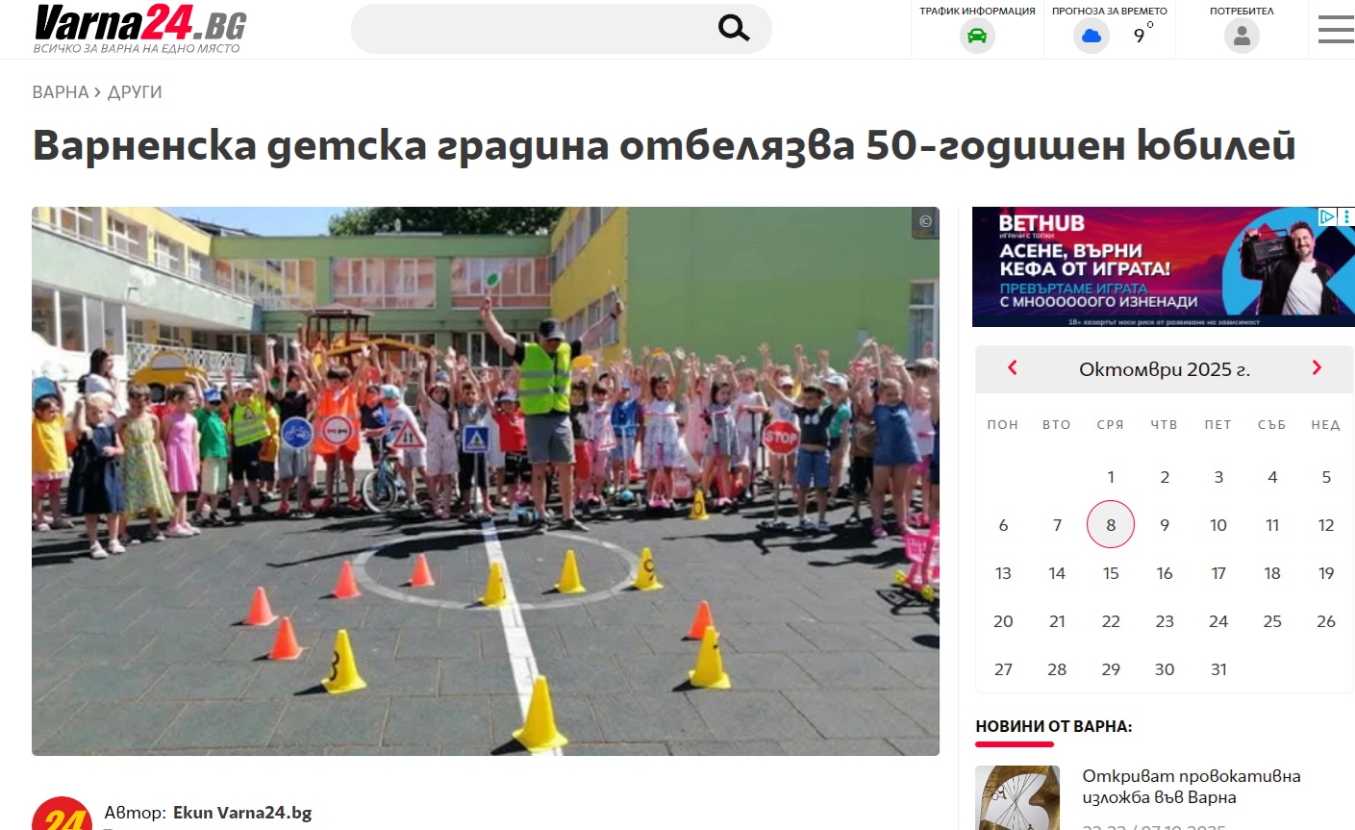Click the copyright icon on article photo
1355x830 pixels.
click(x=925, y=221)
